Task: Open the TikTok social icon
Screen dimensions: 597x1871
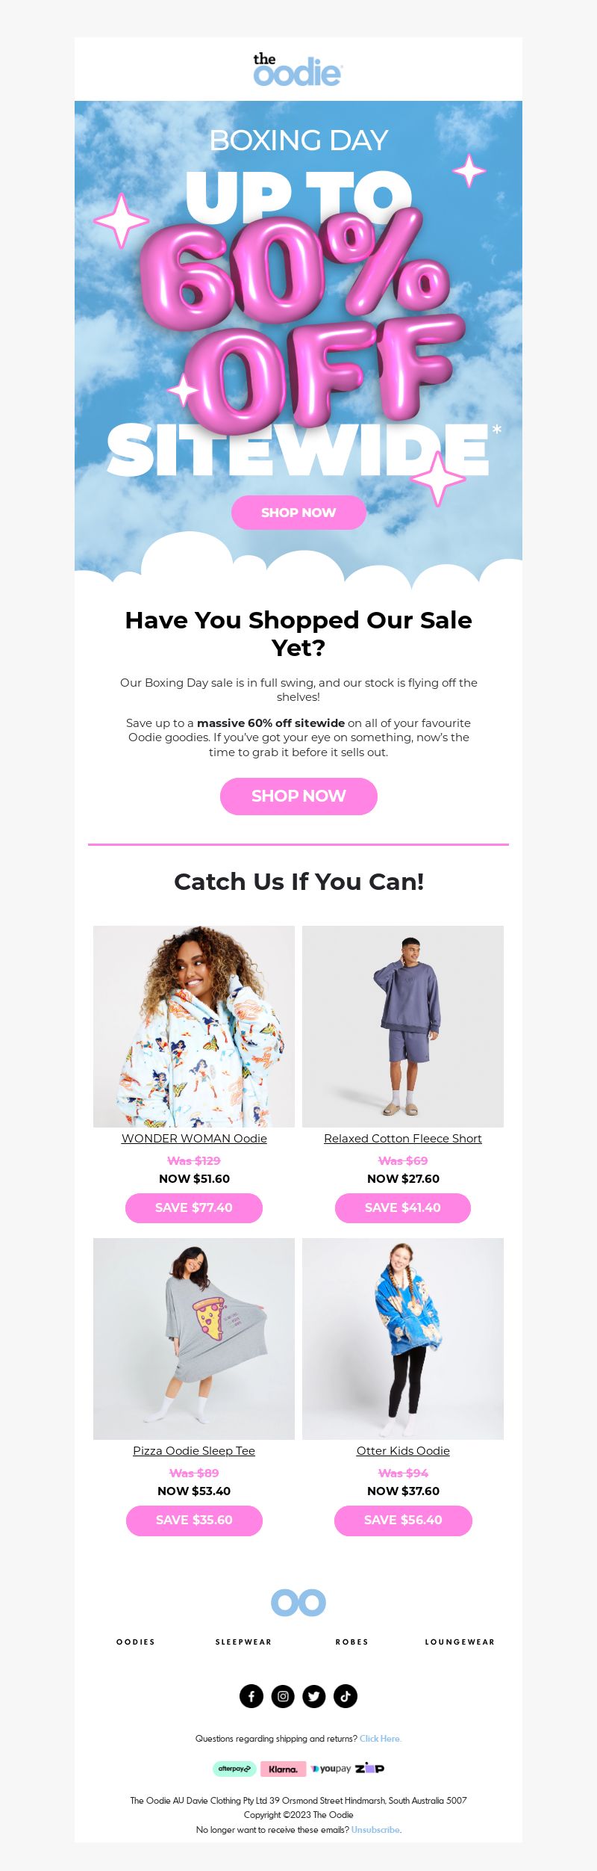Action: 346,1696
